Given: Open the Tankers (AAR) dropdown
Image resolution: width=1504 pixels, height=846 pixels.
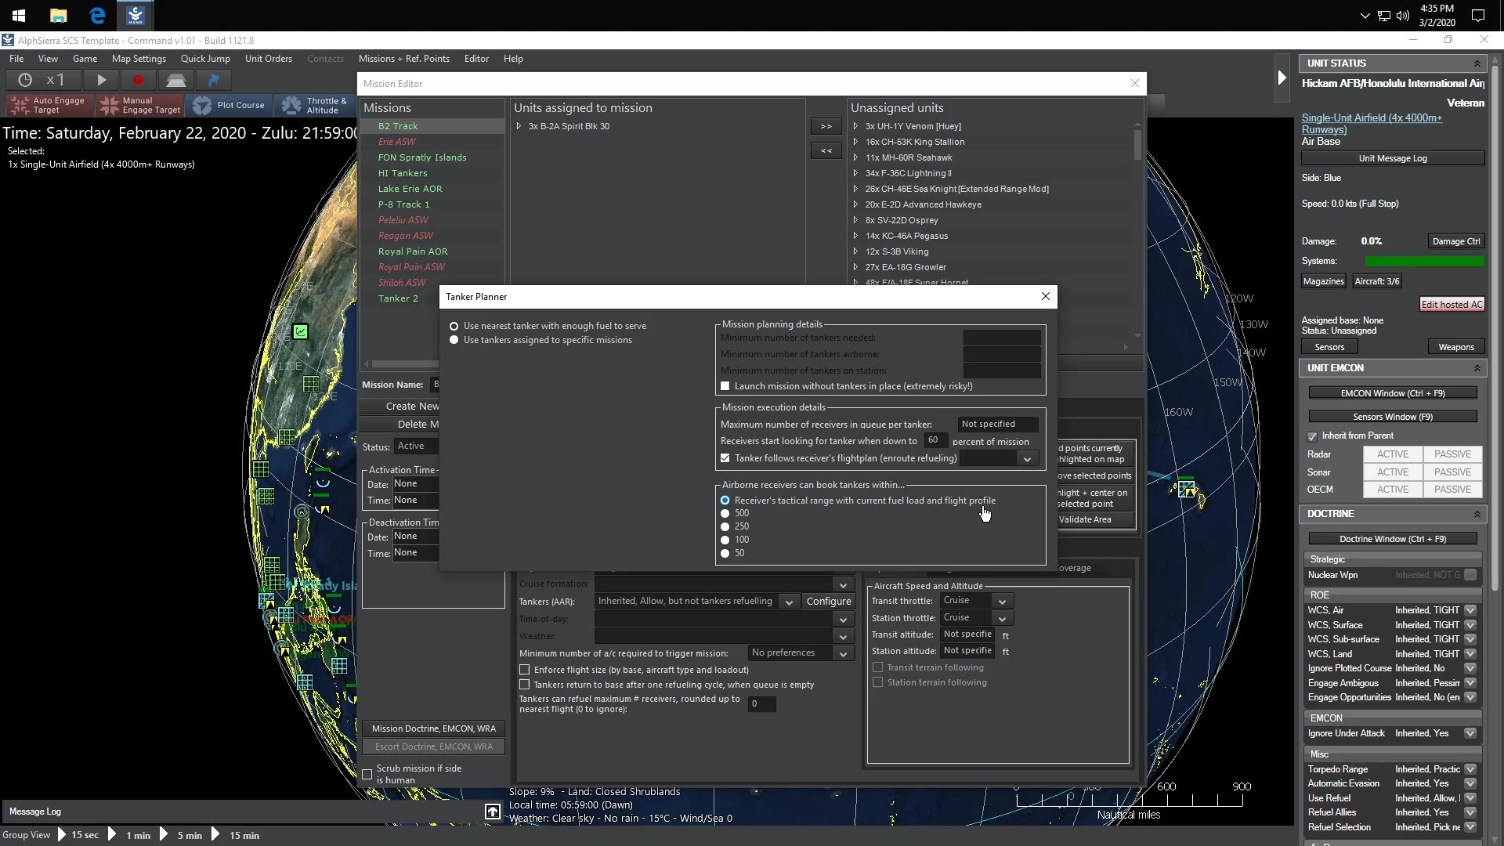Looking at the screenshot, I should [790, 602].
